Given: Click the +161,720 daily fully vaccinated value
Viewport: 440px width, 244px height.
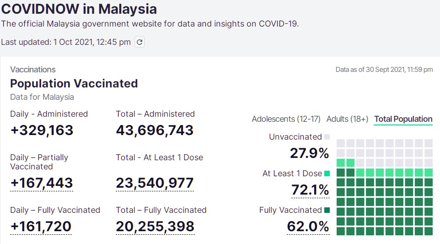Looking at the screenshot, I should tap(41, 226).
